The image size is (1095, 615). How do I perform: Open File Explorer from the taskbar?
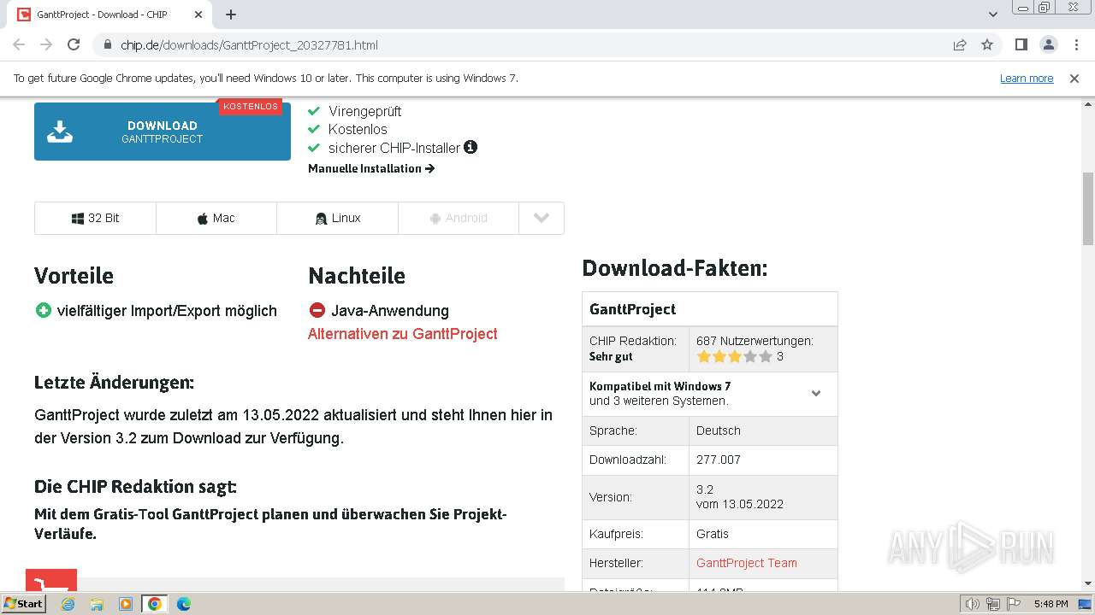97,604
